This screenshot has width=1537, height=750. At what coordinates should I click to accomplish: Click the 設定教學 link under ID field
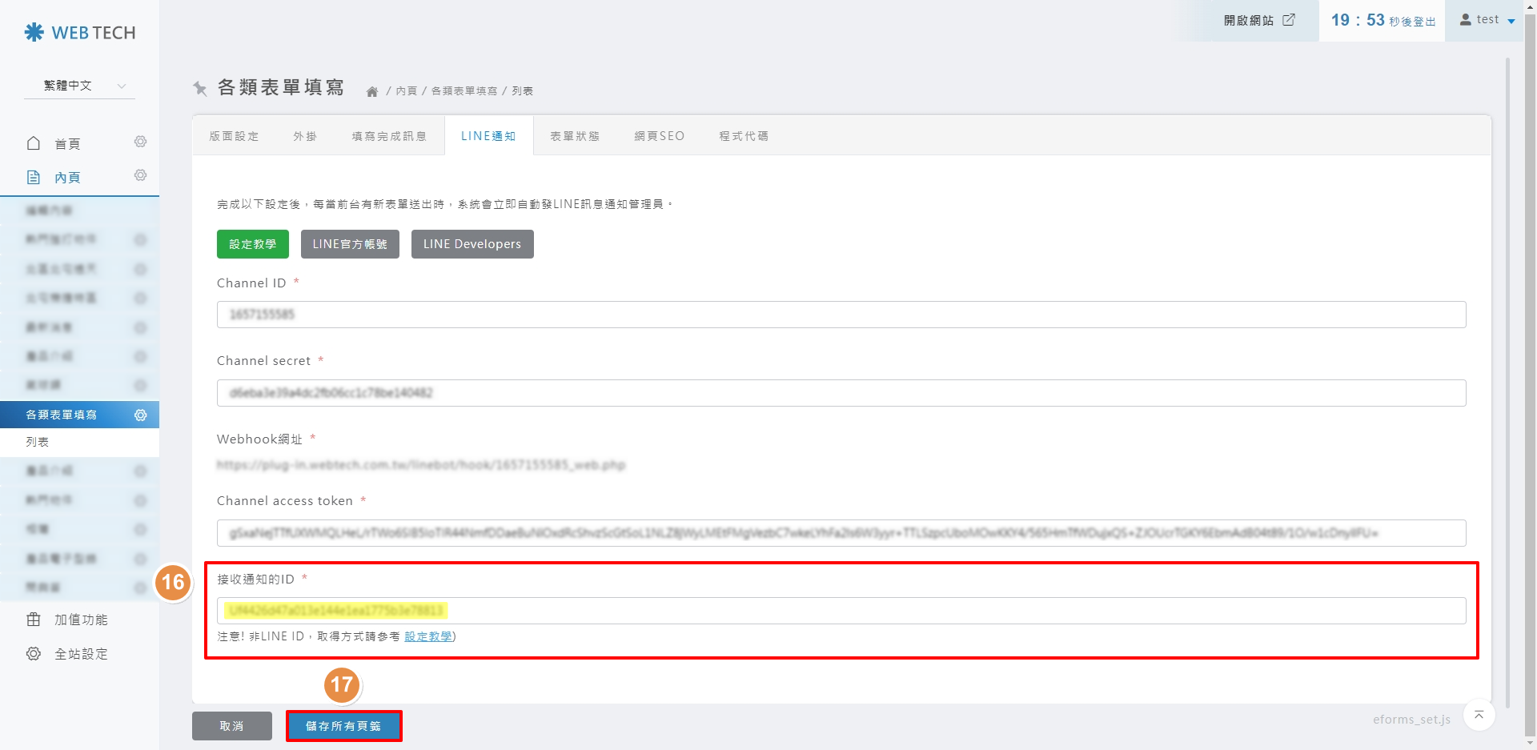(427, 636)
